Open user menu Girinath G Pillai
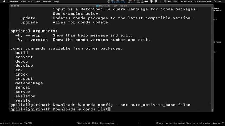Image resolution: width=225 pixels, height=126 pixels. 203,1
